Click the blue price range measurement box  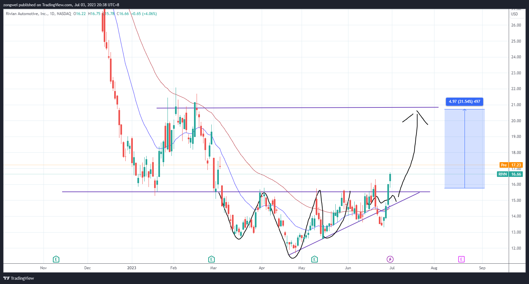(x=465, y=149)
